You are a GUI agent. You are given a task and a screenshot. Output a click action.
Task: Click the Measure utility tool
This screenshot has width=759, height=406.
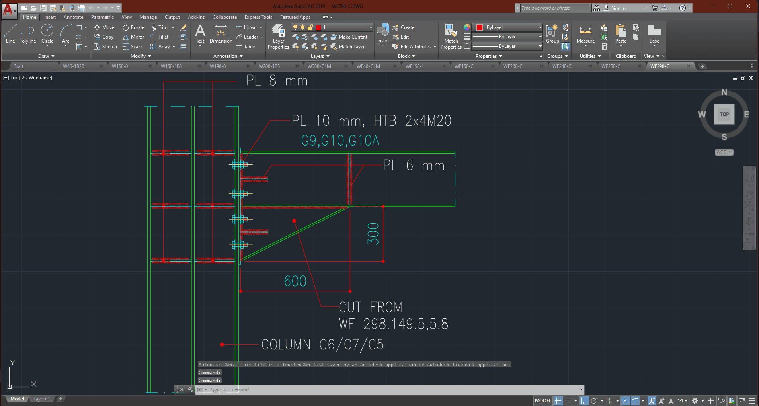[585, 34]
